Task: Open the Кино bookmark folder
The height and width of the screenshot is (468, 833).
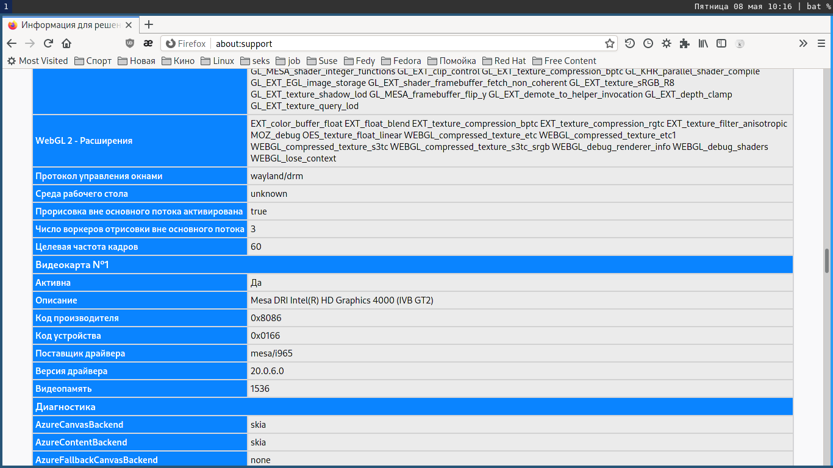Action: [178, 61]
